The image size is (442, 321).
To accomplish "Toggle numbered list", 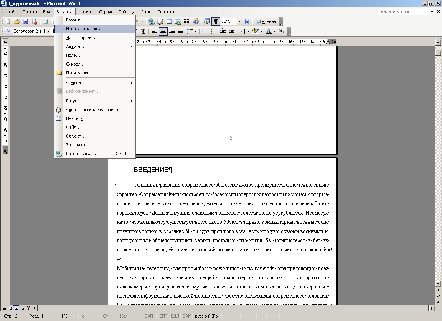I will pos(205,31).
